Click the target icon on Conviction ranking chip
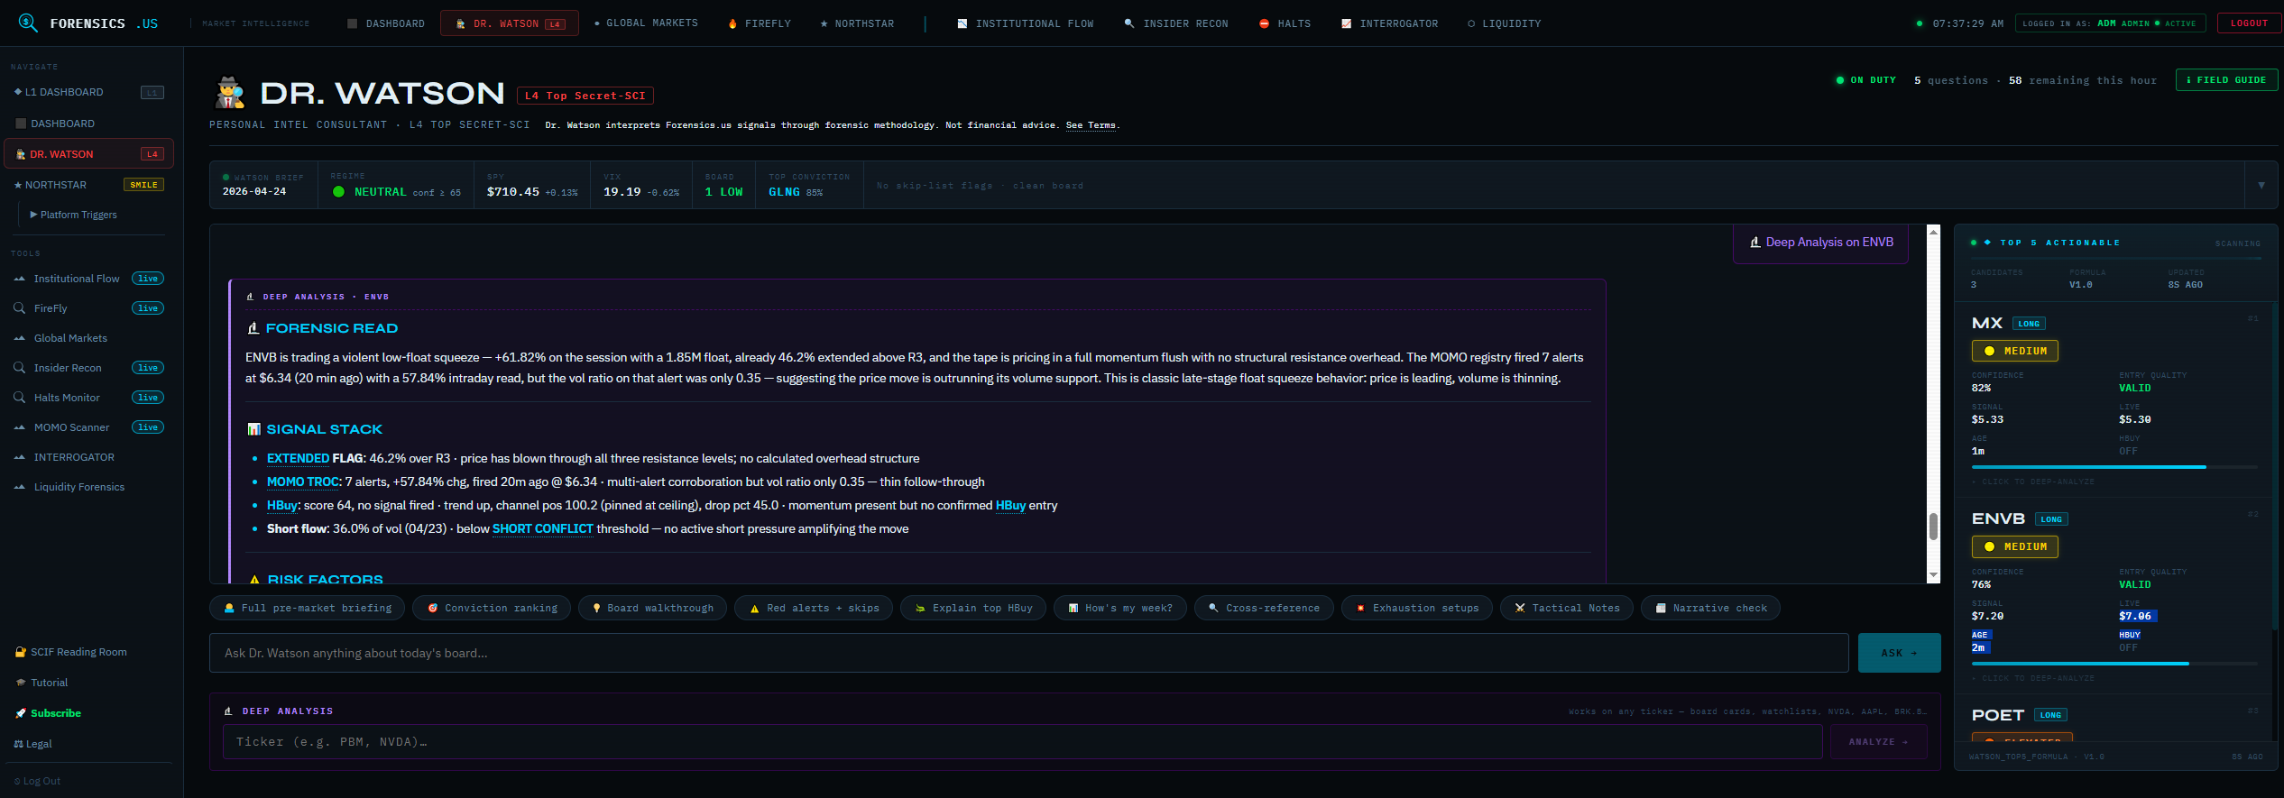The width and height of the screenshot is (2284, 798). click(433, 609)
